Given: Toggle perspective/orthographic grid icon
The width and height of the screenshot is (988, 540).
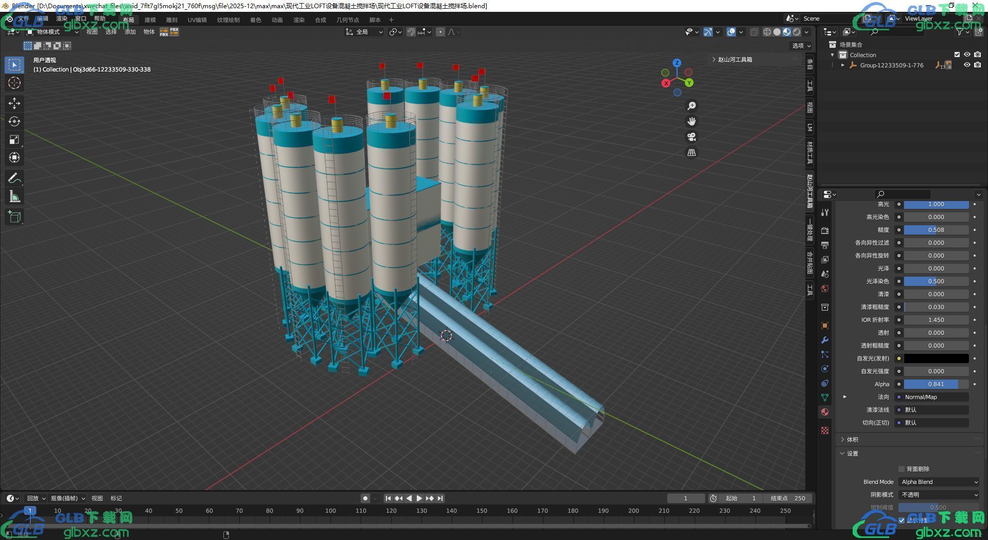Looking at the screenshot, I should click(x=692, y=153).
